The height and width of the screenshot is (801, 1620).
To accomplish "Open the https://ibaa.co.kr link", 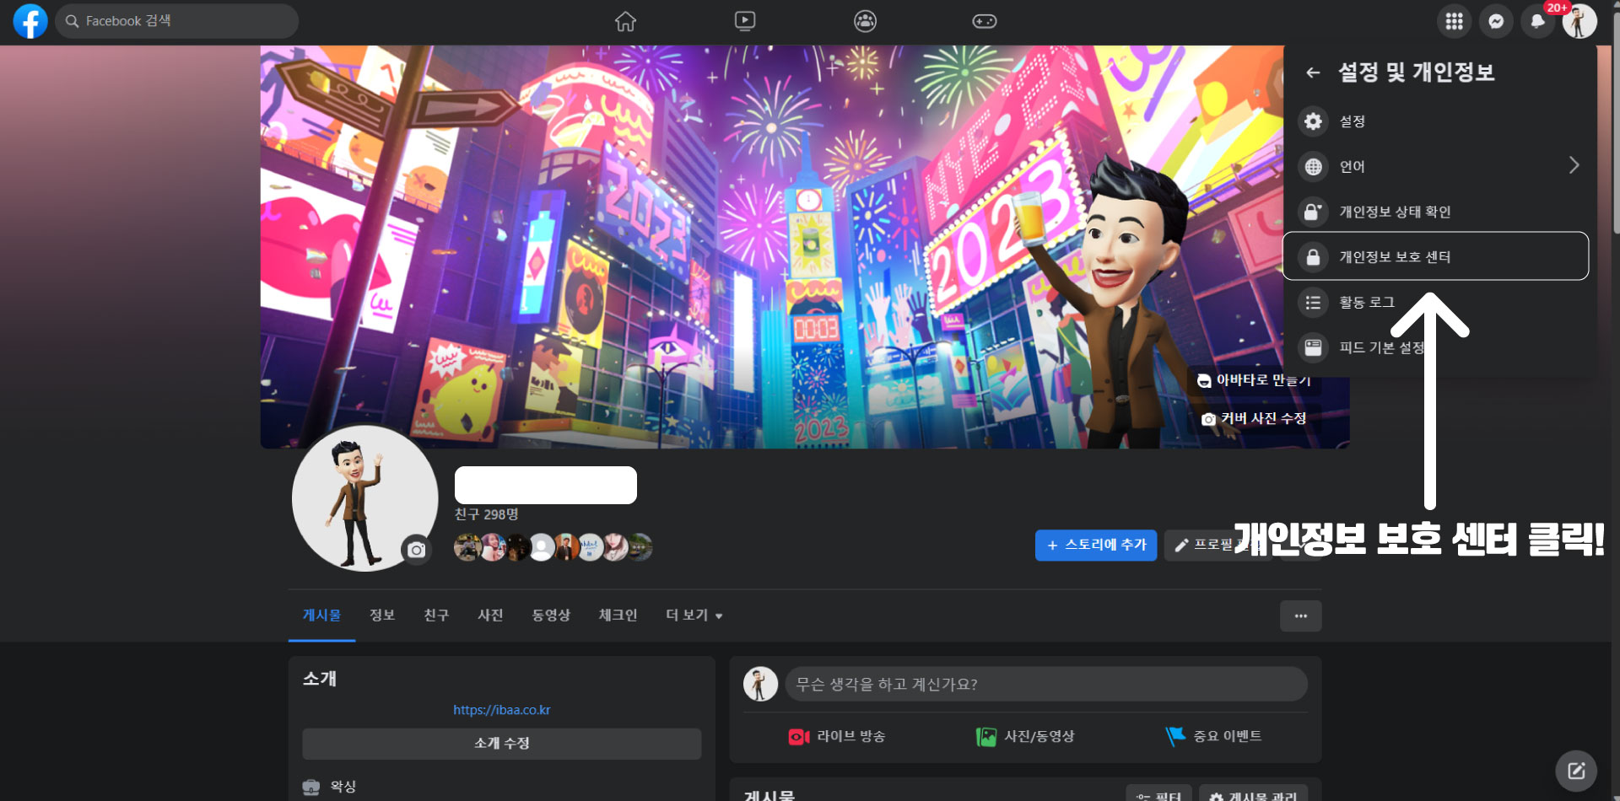I will (x=501, y=709).
